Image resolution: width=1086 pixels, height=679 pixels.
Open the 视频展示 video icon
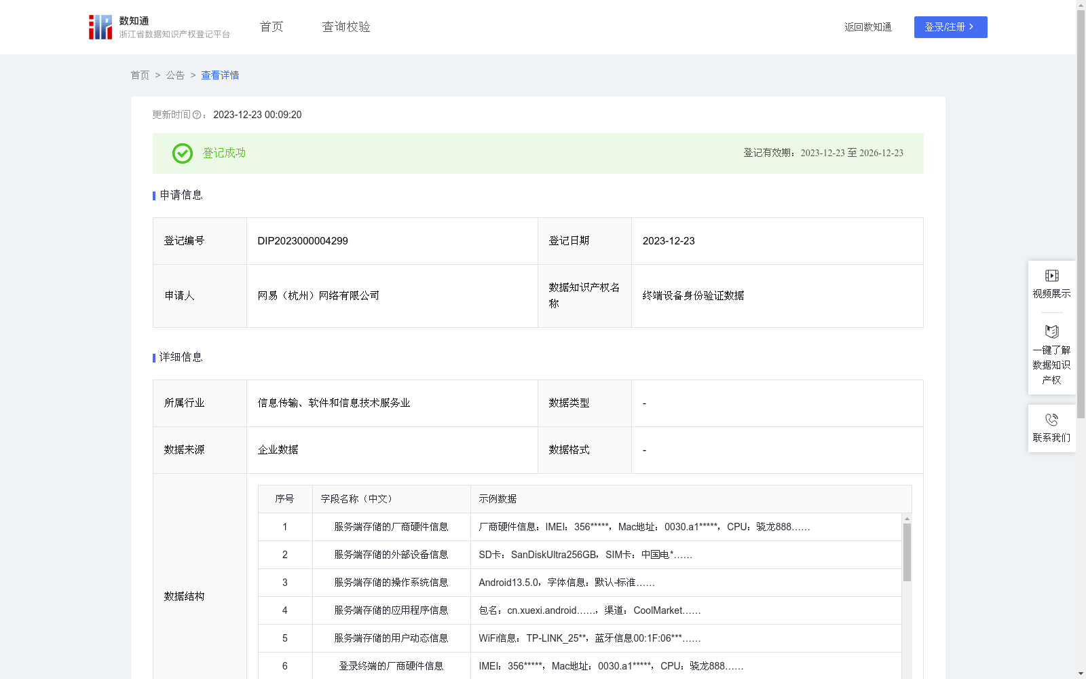1051,276
